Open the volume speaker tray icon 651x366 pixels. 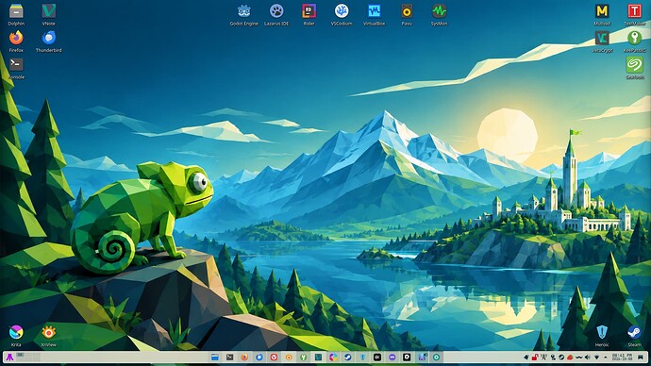588,357
